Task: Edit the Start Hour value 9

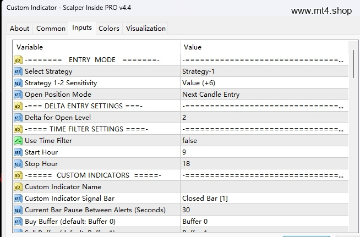Action: point(264,152)
